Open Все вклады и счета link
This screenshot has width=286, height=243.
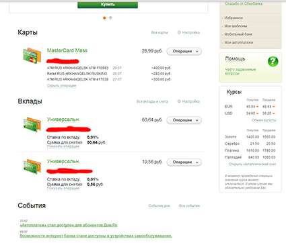tap(152, 101)
